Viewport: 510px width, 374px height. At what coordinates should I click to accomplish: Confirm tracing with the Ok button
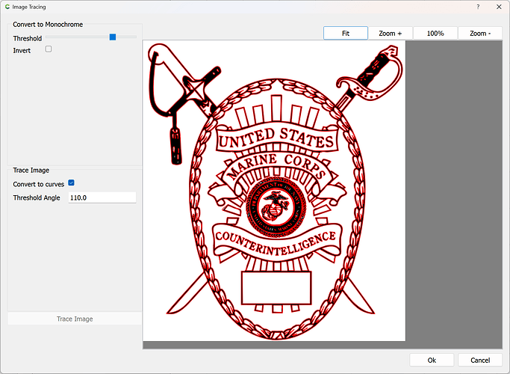point(432,360)
